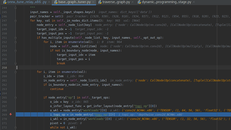This screenshot has width=231, height=130.
Task: Fold the for-loop starting at line 259
Action: tap(16, 72)
